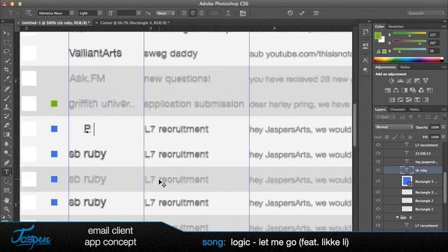Screen dimensions: 448x252
Task: Select the Path Selection tool
Action: 6,181
